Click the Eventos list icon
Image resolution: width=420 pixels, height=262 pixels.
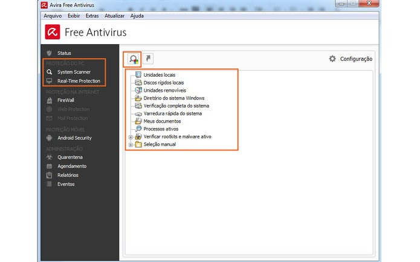(49, 184)
